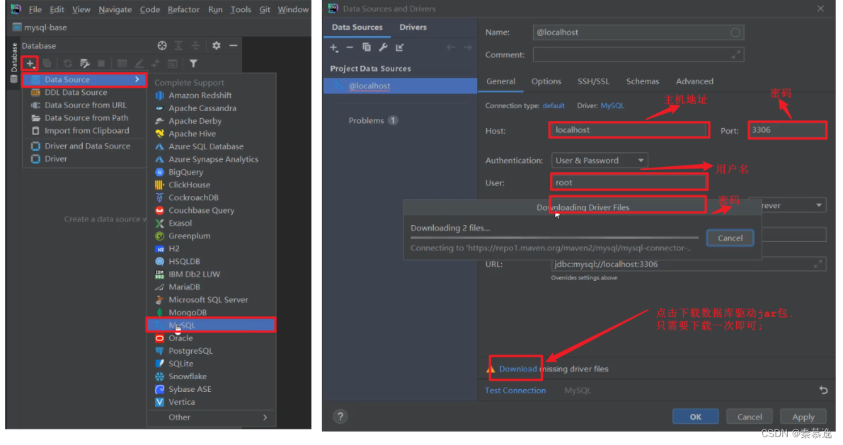Open the Navigate menu

[115, 10]
